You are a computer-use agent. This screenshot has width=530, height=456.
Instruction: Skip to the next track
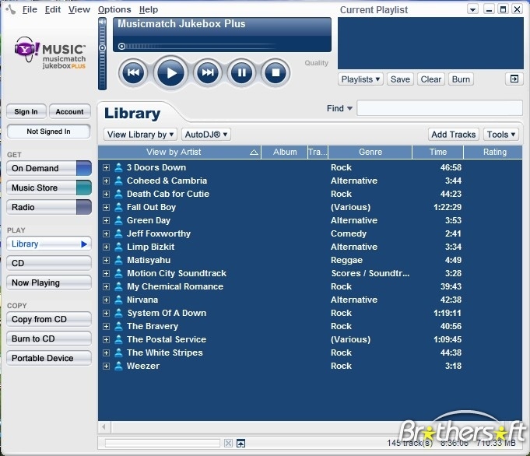click(208, 72)
